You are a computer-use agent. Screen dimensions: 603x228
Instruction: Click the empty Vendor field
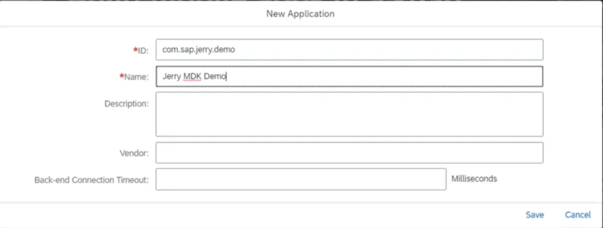pyautogui.click(x=349, y=153)
